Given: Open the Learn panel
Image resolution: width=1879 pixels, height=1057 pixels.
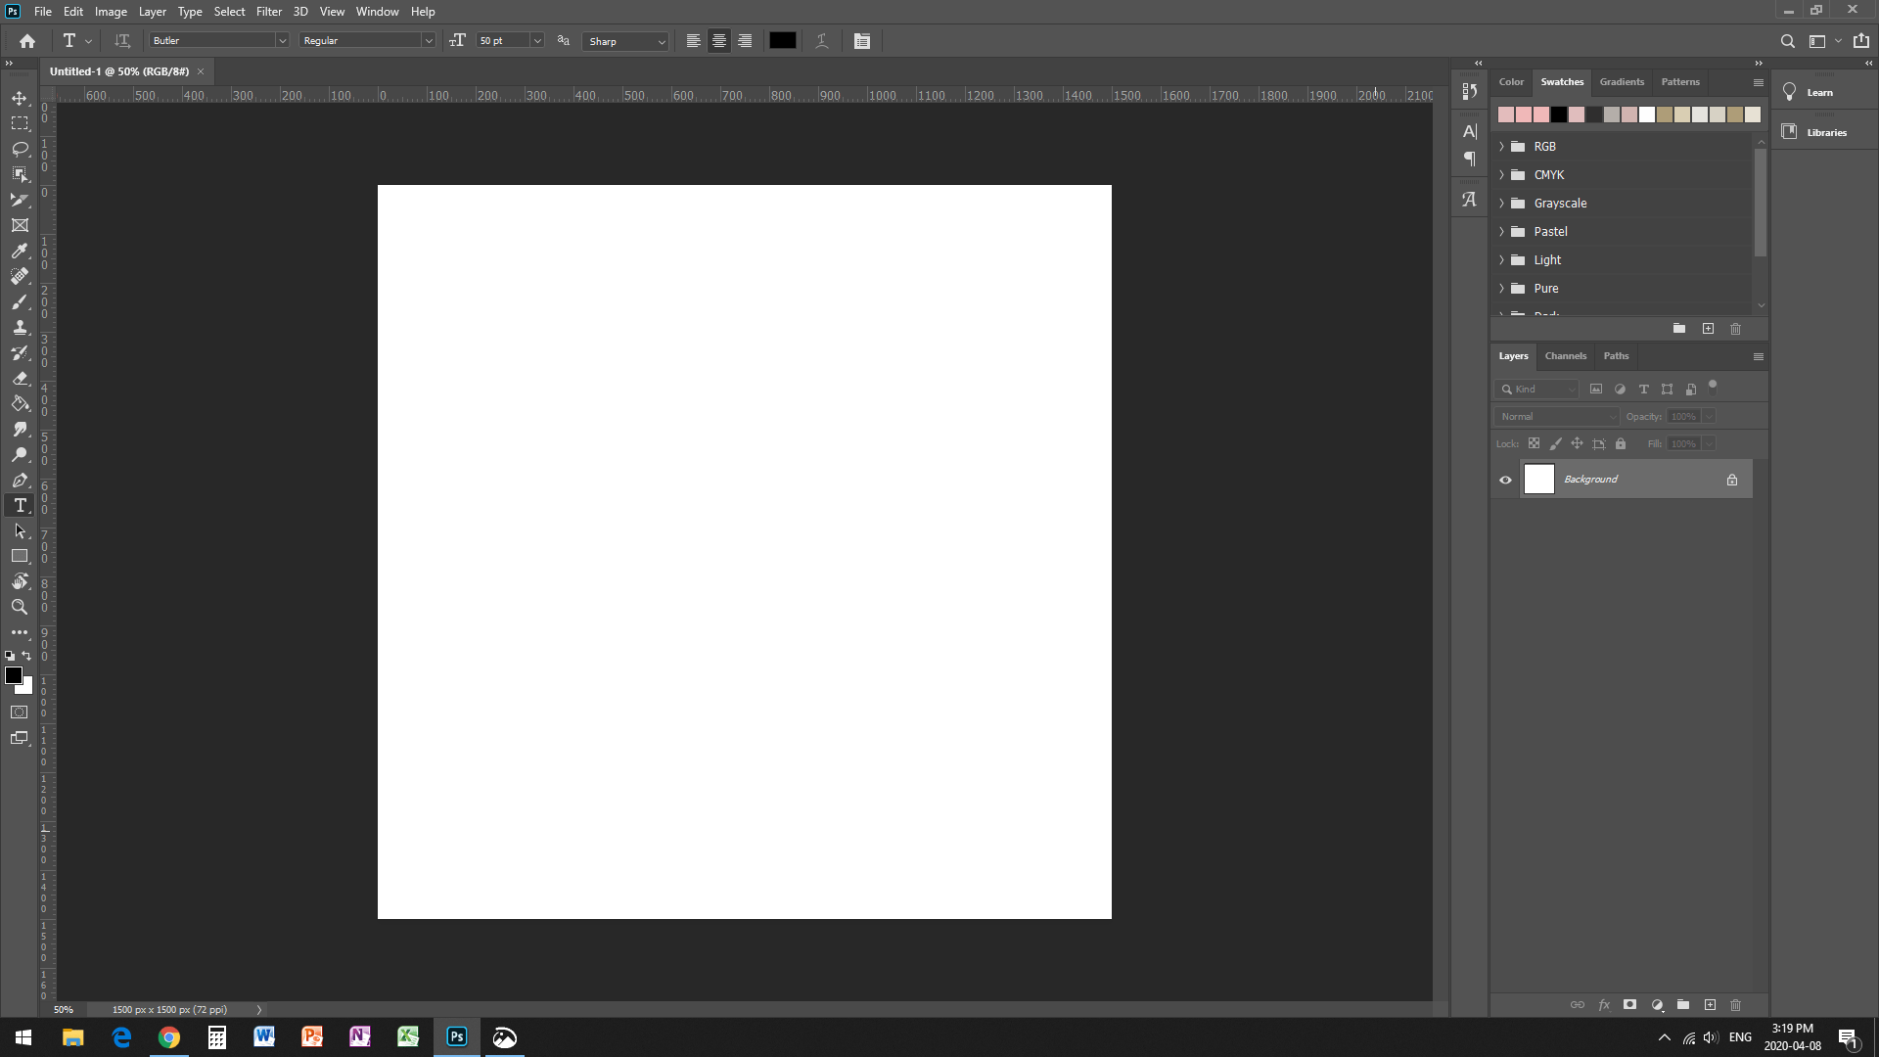Looking at the screenshot, I should [1818, 92].
